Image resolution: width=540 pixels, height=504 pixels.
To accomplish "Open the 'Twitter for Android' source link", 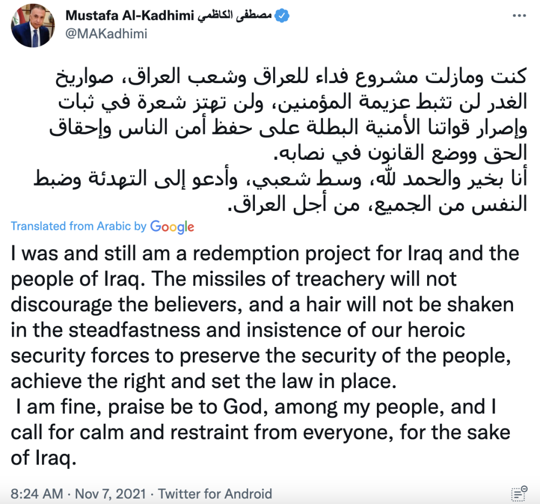I will point(215,494).
